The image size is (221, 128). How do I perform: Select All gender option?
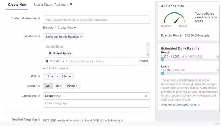tap(48, 86)
